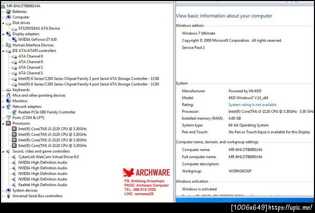This screenshot has width=315, height=213.
Task: Click the ST3250318AS ATA Device drive icon
Action: [x=14, y=28]
